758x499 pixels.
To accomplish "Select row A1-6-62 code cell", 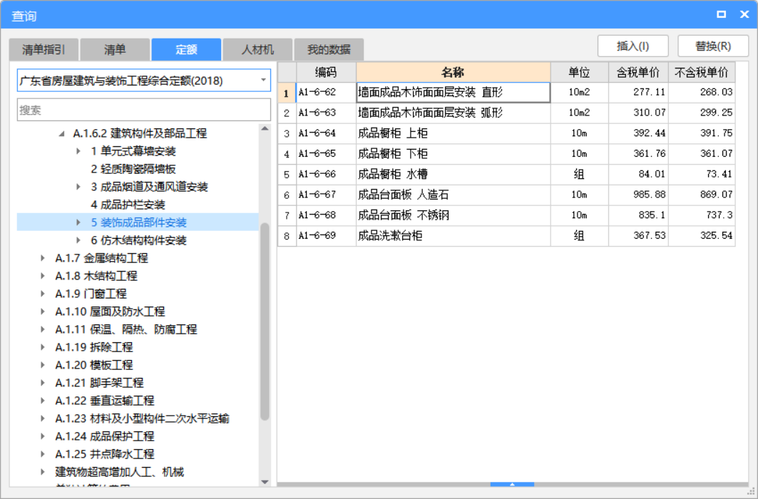I will click(x=326, y=92).
